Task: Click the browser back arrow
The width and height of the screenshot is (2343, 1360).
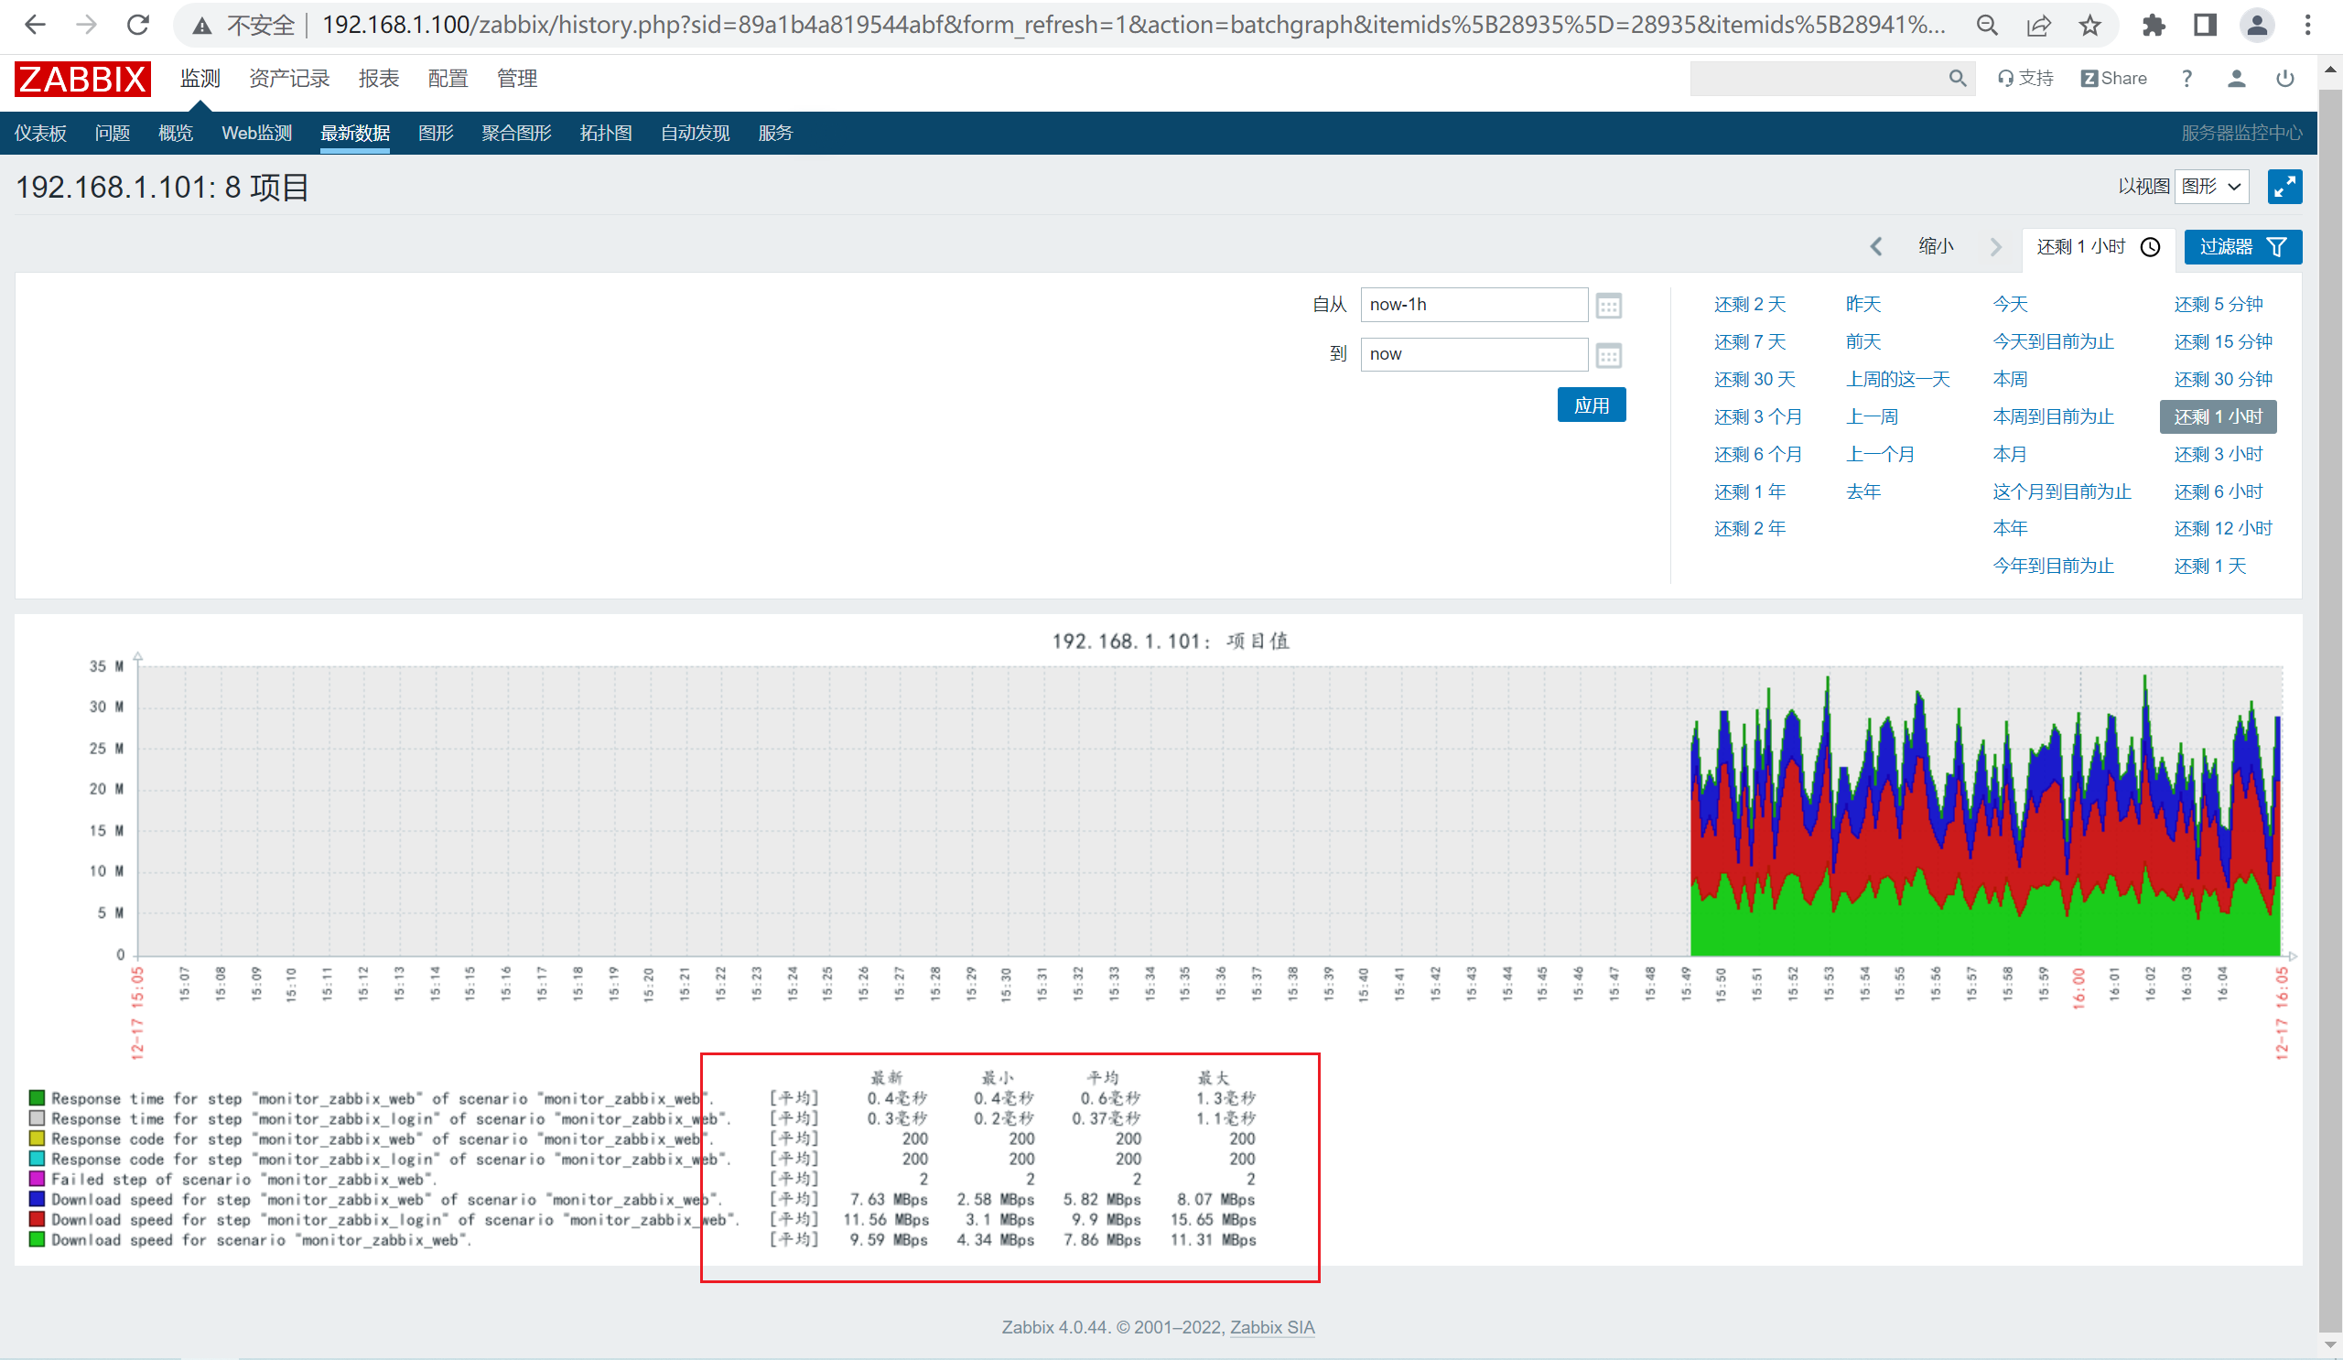Action: point(35,25)
